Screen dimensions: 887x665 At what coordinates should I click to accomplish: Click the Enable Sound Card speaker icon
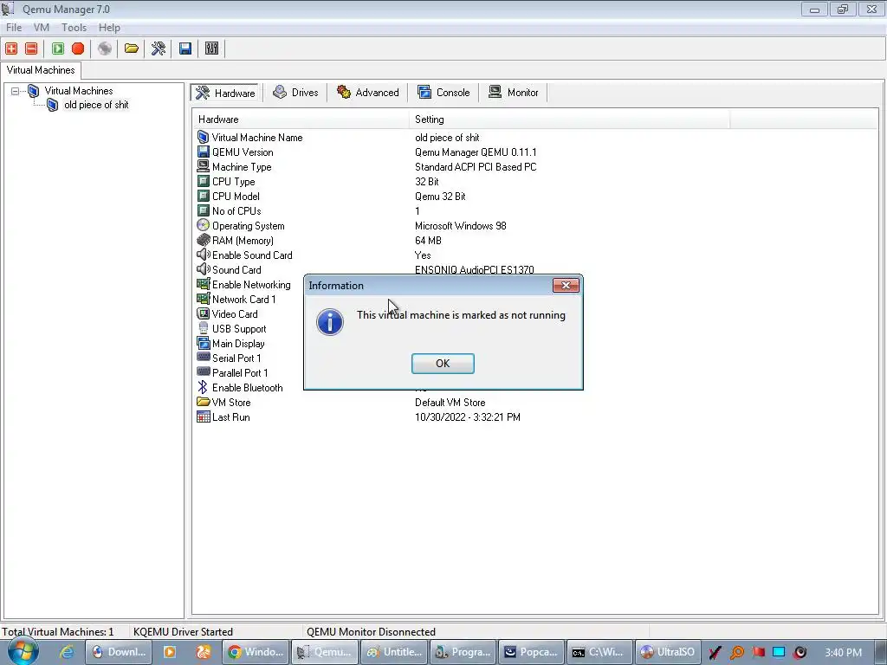(203, 255)
